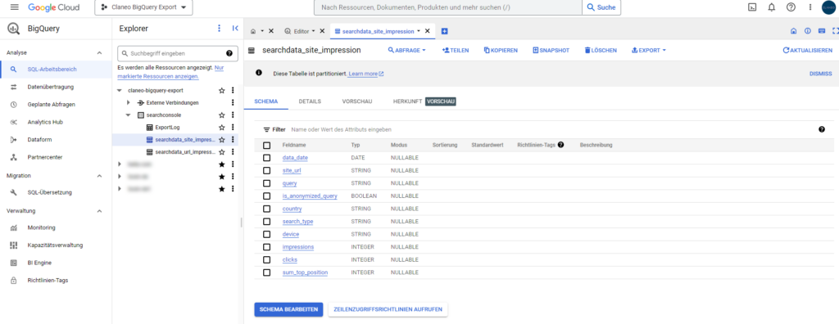The height and width of the screenshot is (324, 839).
Task: Dismiss the partition info banner
Action: 821,74
